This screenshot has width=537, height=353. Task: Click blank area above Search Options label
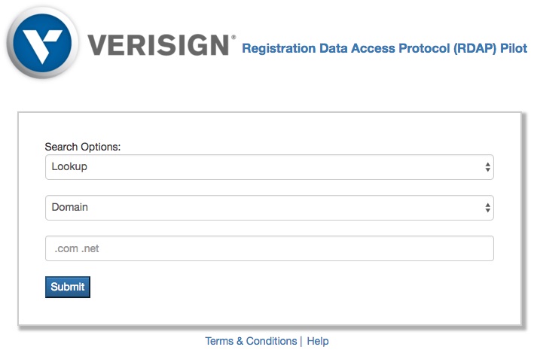coord(269,126)
